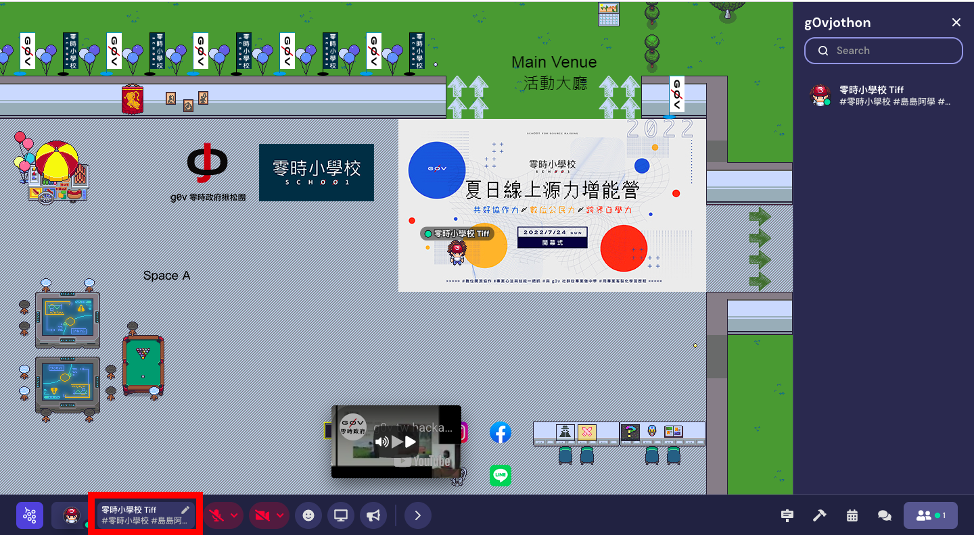The image size is (974, 535).
Task: Toggle the participants list button
Action: tap(931, 515)
